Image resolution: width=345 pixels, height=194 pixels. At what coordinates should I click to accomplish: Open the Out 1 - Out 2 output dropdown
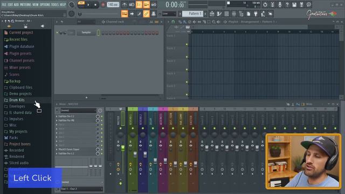coord(81,189)
